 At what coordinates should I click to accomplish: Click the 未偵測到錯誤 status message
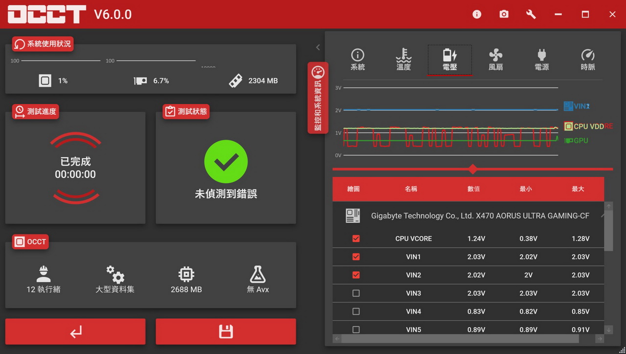pyautogui.click(x=226, y=194)
